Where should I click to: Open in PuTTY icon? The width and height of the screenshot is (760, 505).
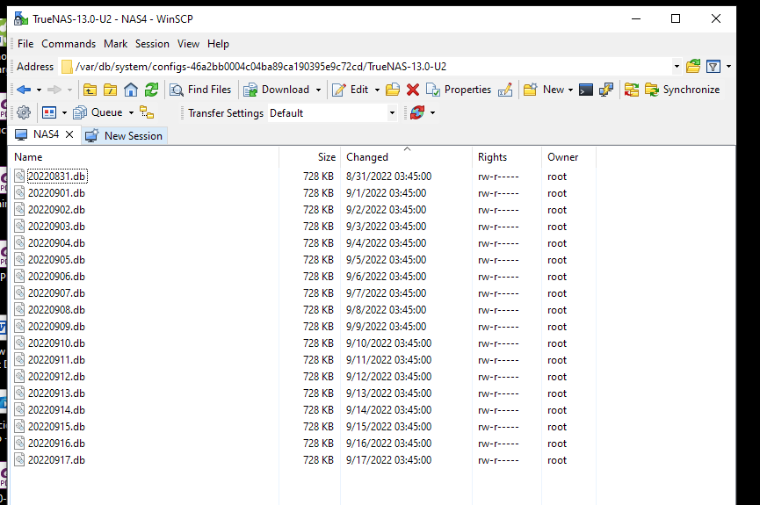[606, 90]
